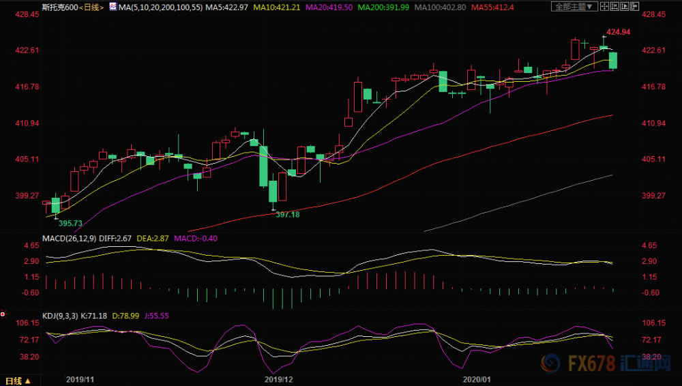Viewport: 682px width, 386px height.
Task: Click the 395.73 low price marker
Action: 70,223
